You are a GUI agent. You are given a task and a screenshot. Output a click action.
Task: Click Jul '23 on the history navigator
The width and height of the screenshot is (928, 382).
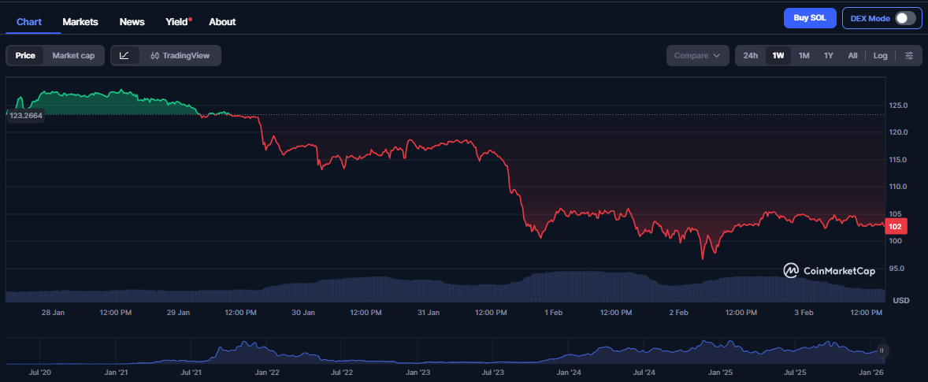pyautogui.click(x=493, y=373)
